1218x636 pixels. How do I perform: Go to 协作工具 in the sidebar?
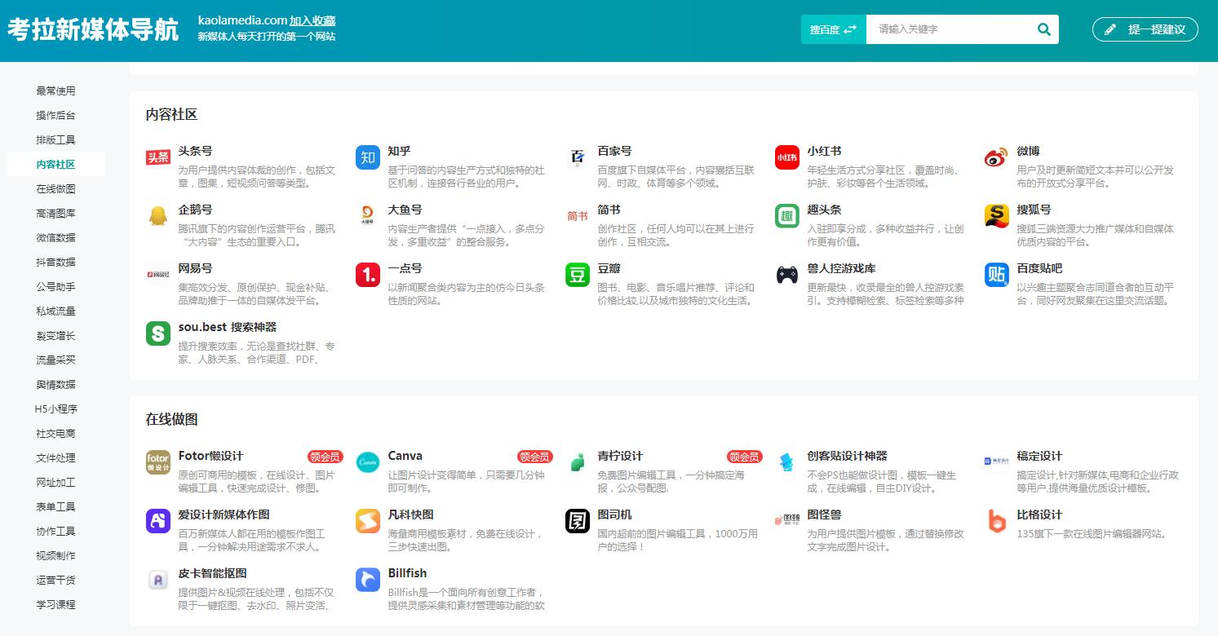(55, 531)
